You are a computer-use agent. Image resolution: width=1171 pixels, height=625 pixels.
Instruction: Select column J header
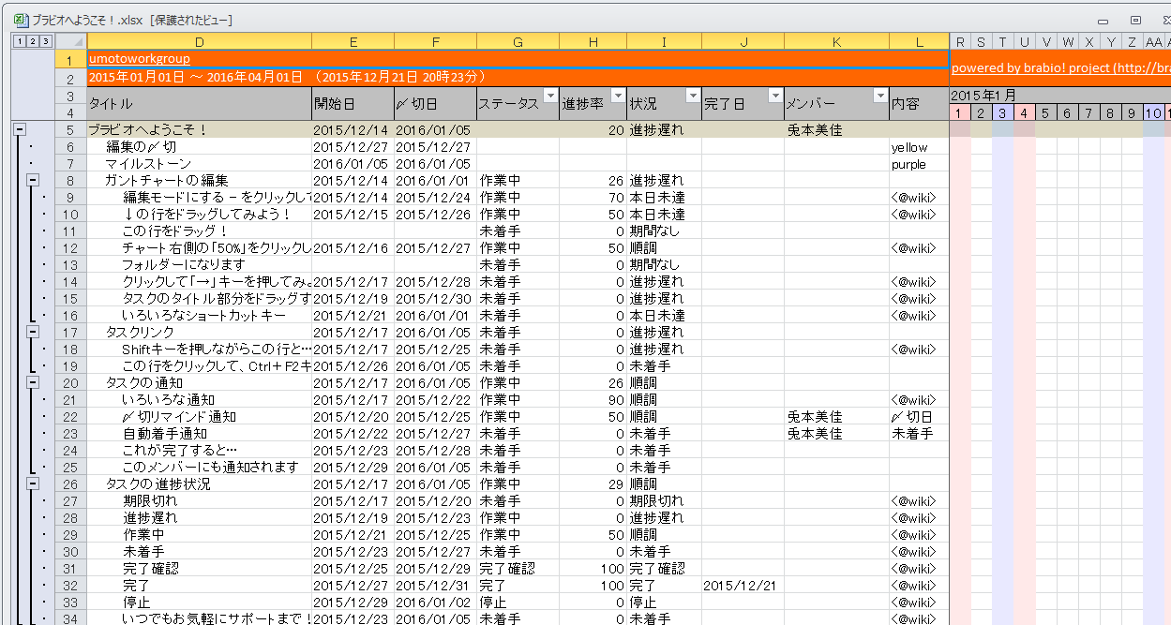tap(743, 41)
